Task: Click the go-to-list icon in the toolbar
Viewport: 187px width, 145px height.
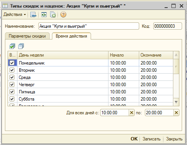Action: [x=33, y=14]
